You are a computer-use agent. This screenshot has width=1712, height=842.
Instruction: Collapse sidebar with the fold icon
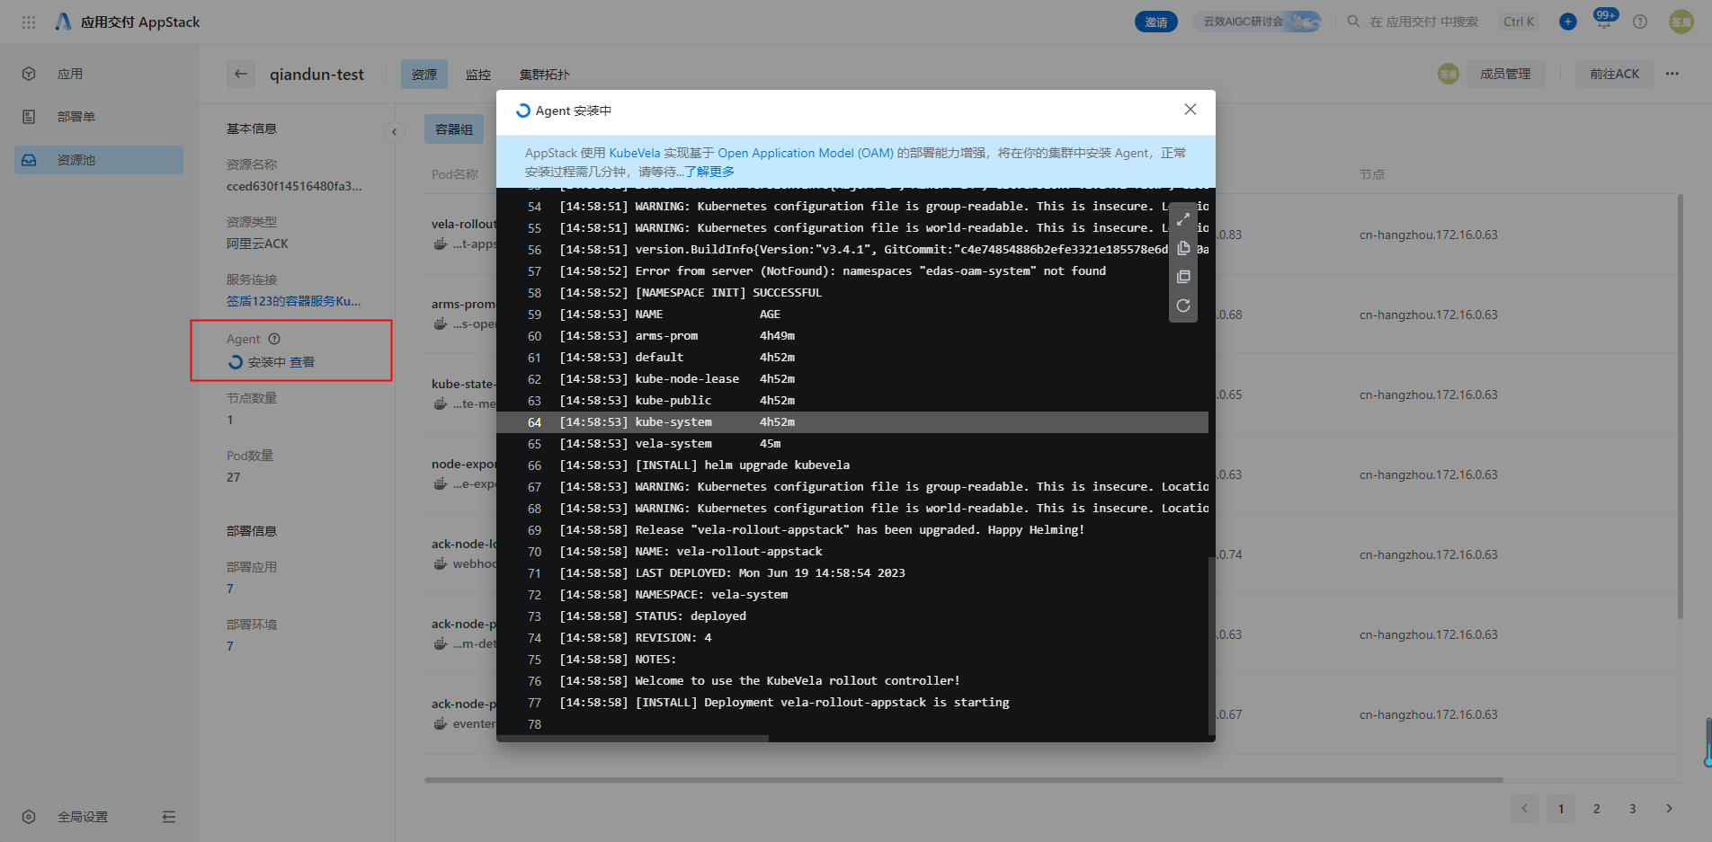point(169,817)
